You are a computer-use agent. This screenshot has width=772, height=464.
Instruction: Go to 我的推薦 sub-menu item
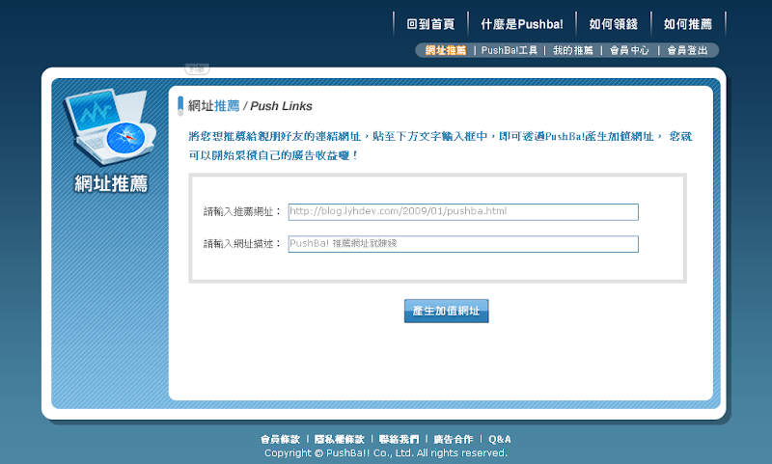coord(572,50)
